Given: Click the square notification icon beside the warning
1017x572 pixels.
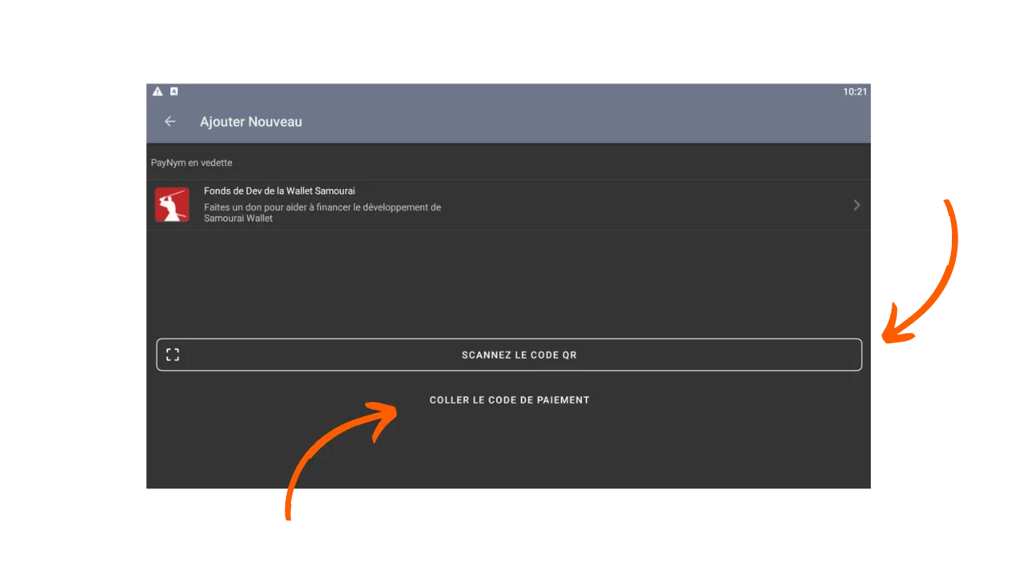Looking at the screenshot, I should point(173,91).
